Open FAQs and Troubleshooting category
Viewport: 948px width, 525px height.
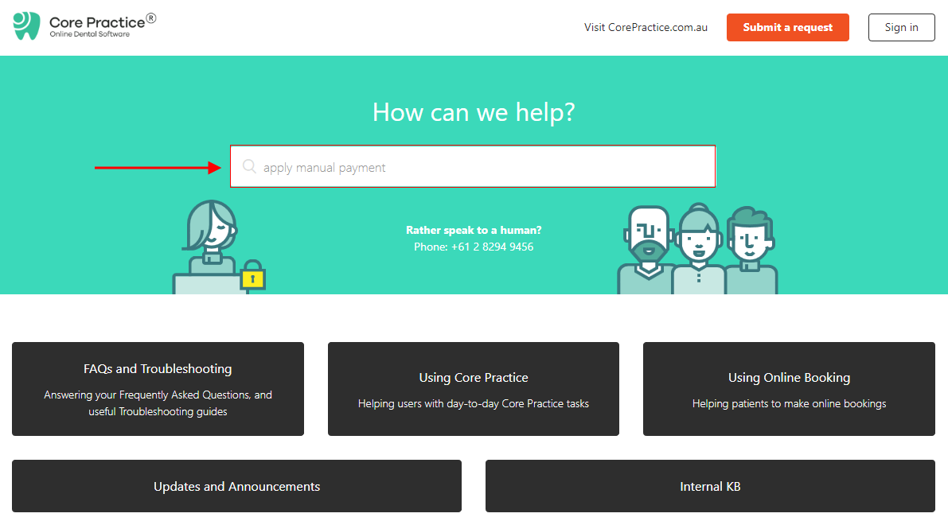click(x=158, y=389)
